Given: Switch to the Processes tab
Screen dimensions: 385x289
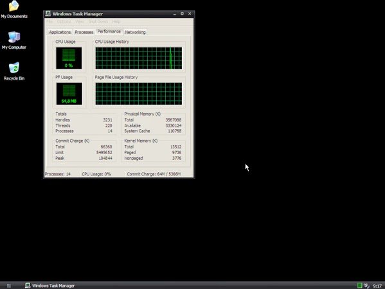Looking at the screenshot, I should 84,32.
